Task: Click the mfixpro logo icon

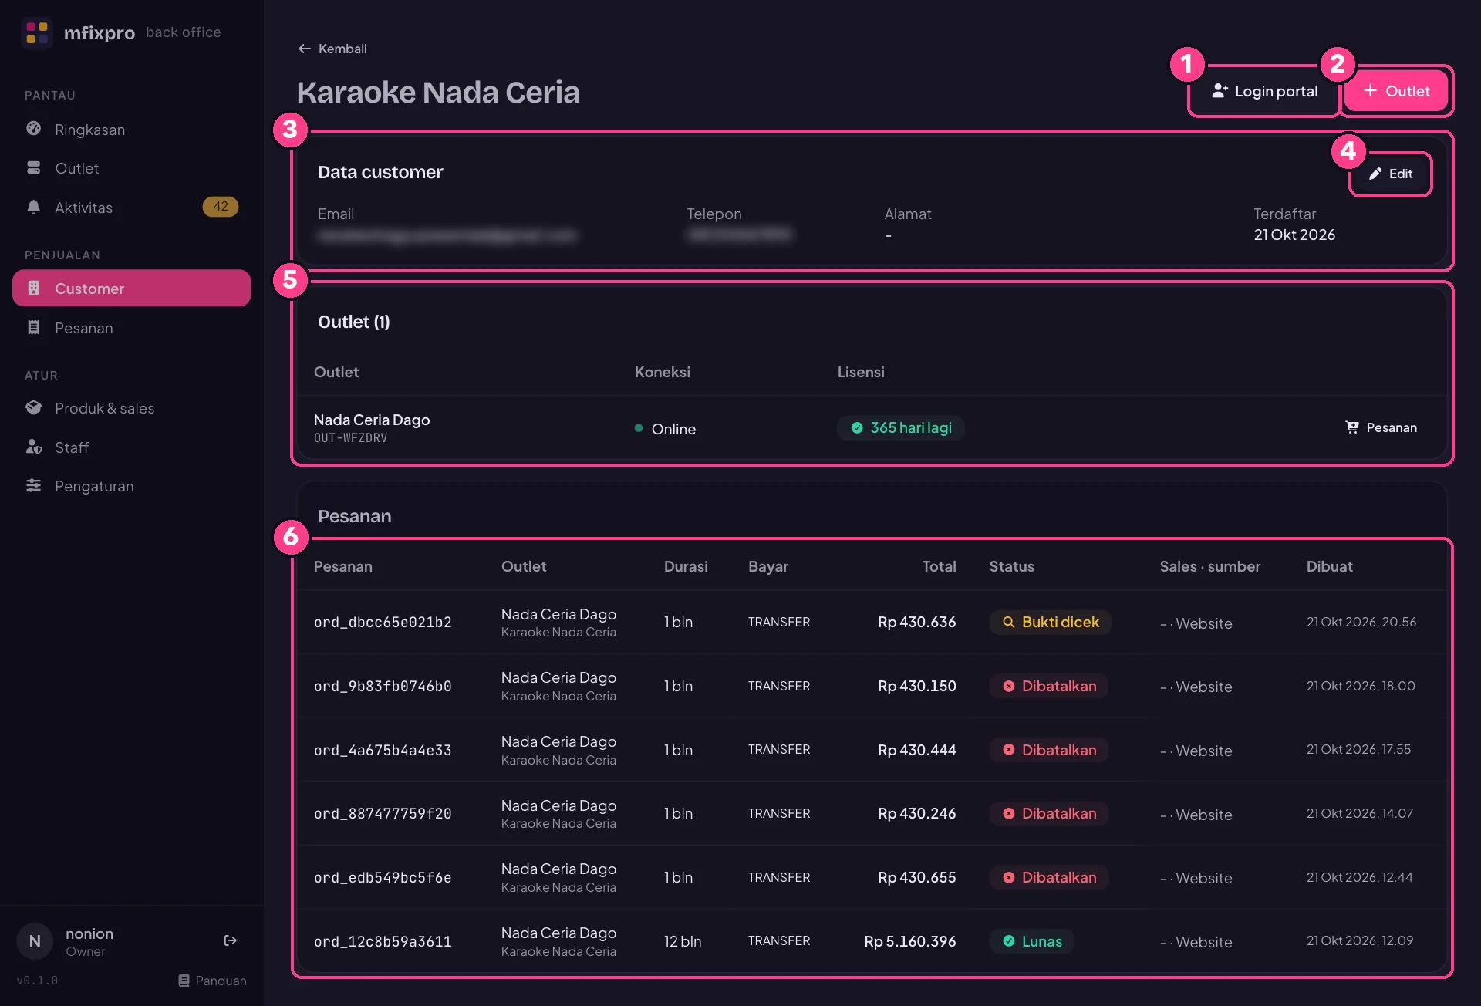Action: coord(36,32)
